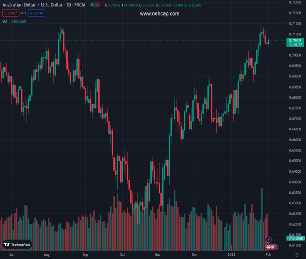This screenshot has width=306, height=259.
Task: Click the Oct label on the time axis
Action: pyautogui.click(x=122, y=255)
